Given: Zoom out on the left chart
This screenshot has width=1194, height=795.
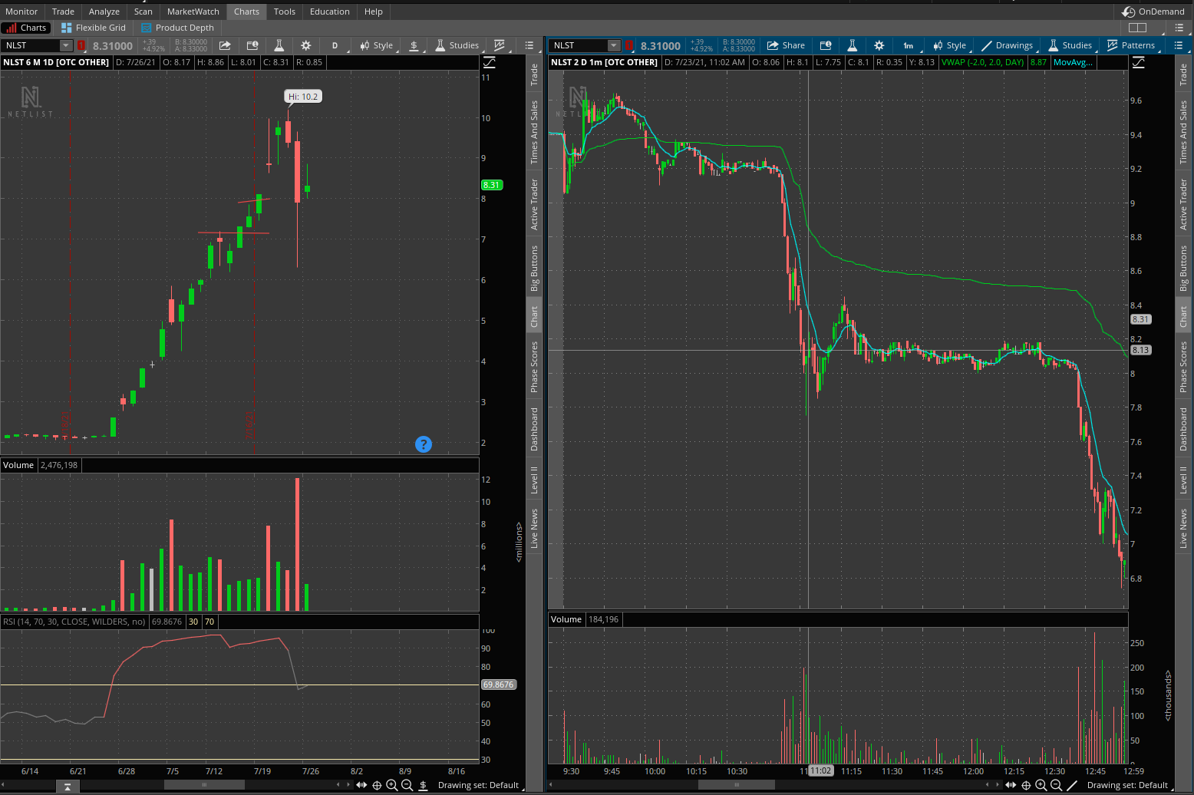Looking at the screenshot, I should point(407,785).
